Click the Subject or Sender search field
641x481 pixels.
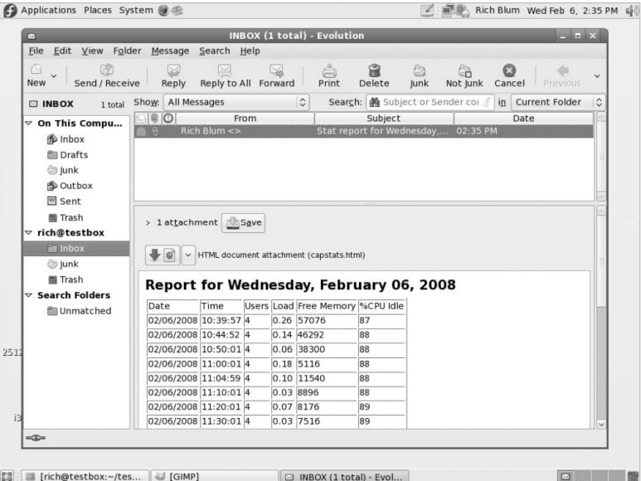430,102
